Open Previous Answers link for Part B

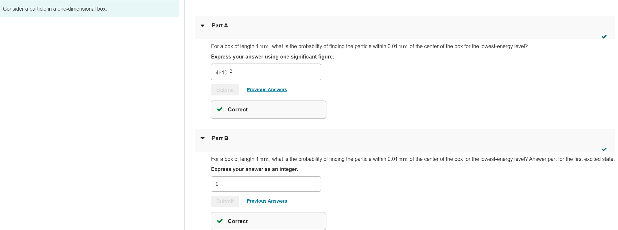coord(267,201)
